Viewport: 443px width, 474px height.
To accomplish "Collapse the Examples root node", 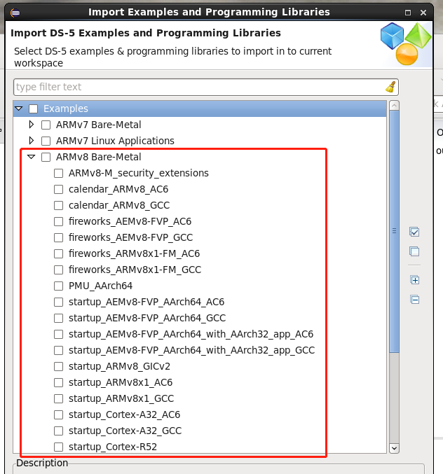I will [19, 109].
